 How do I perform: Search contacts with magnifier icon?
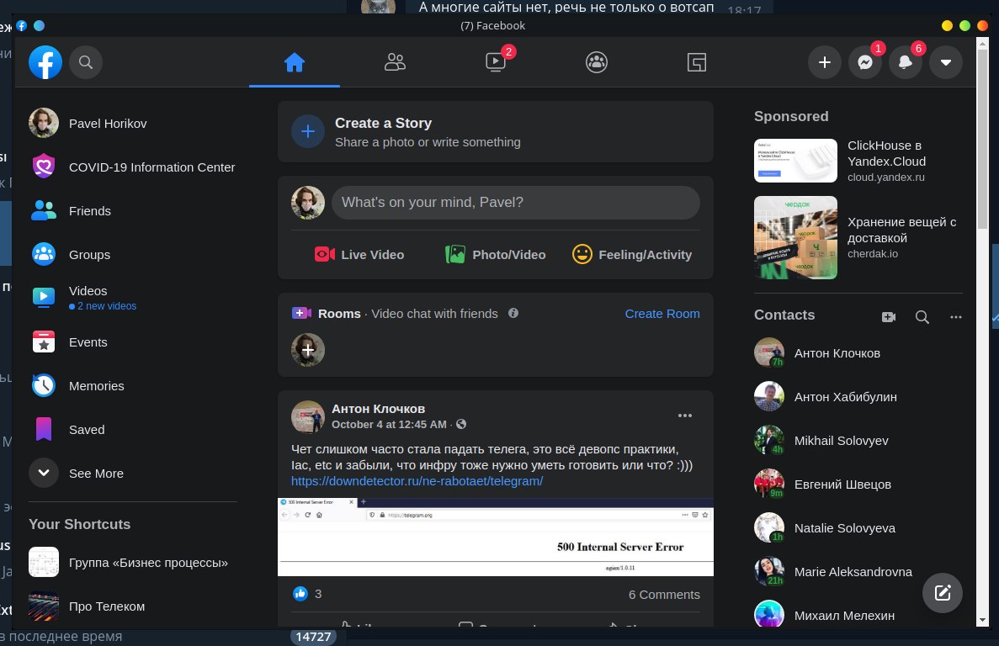click(x=922, y=317)
